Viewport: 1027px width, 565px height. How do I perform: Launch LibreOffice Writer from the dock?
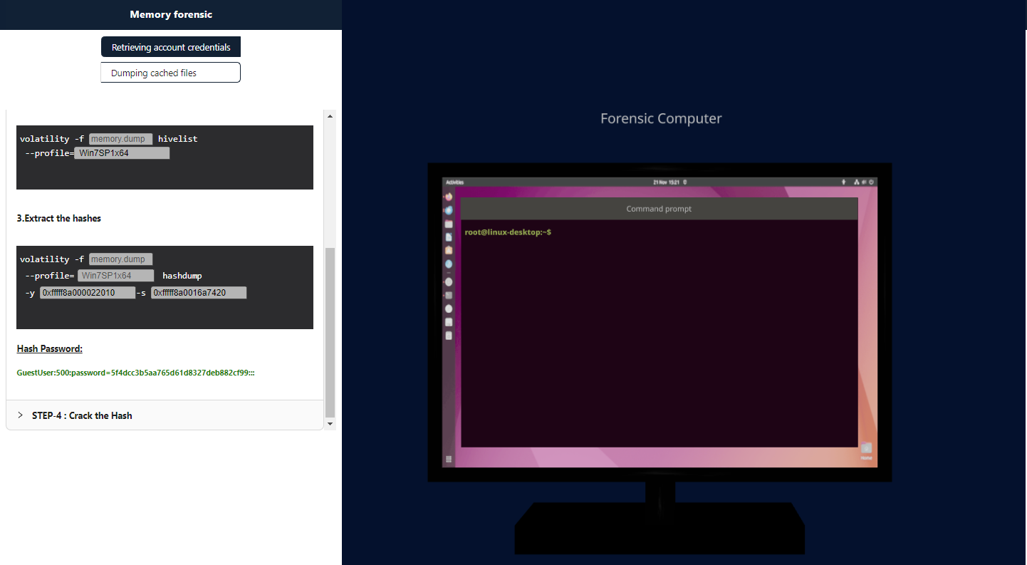449,237
